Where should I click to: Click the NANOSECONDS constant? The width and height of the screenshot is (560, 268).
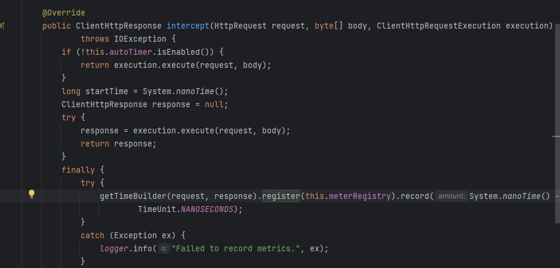tap(207, 209)
